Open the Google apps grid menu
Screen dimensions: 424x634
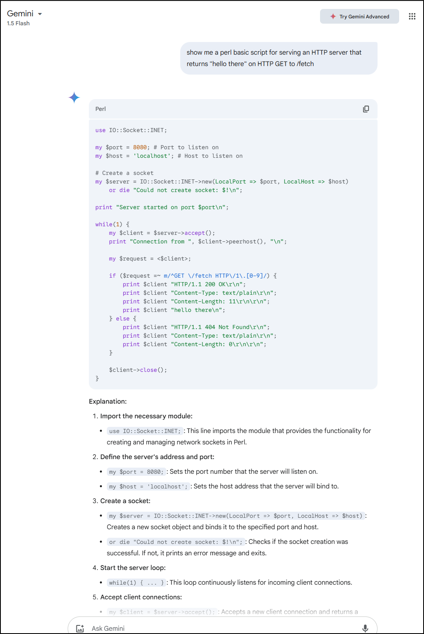tap(412, 16)
